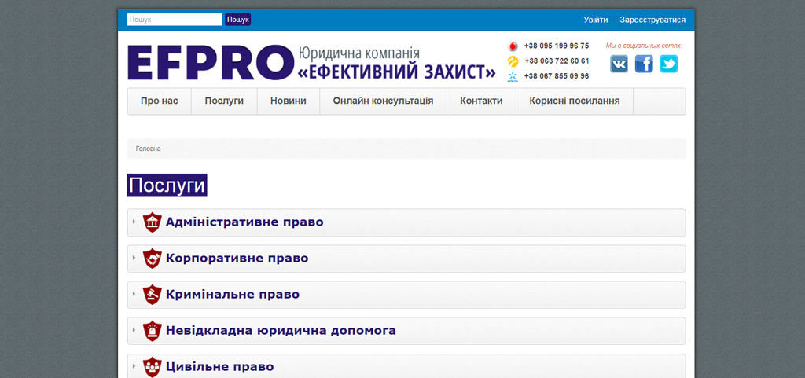805x378 pixels.
Task: Click the «ЕФЕКТИВНИЙ ЗАХИСТ» company name
Action: [x=397, y=72]
